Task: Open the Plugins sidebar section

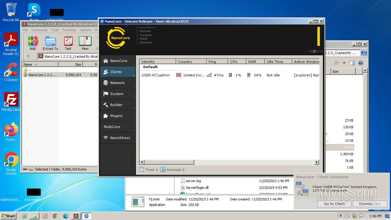Action: click(x=118, y=116)
